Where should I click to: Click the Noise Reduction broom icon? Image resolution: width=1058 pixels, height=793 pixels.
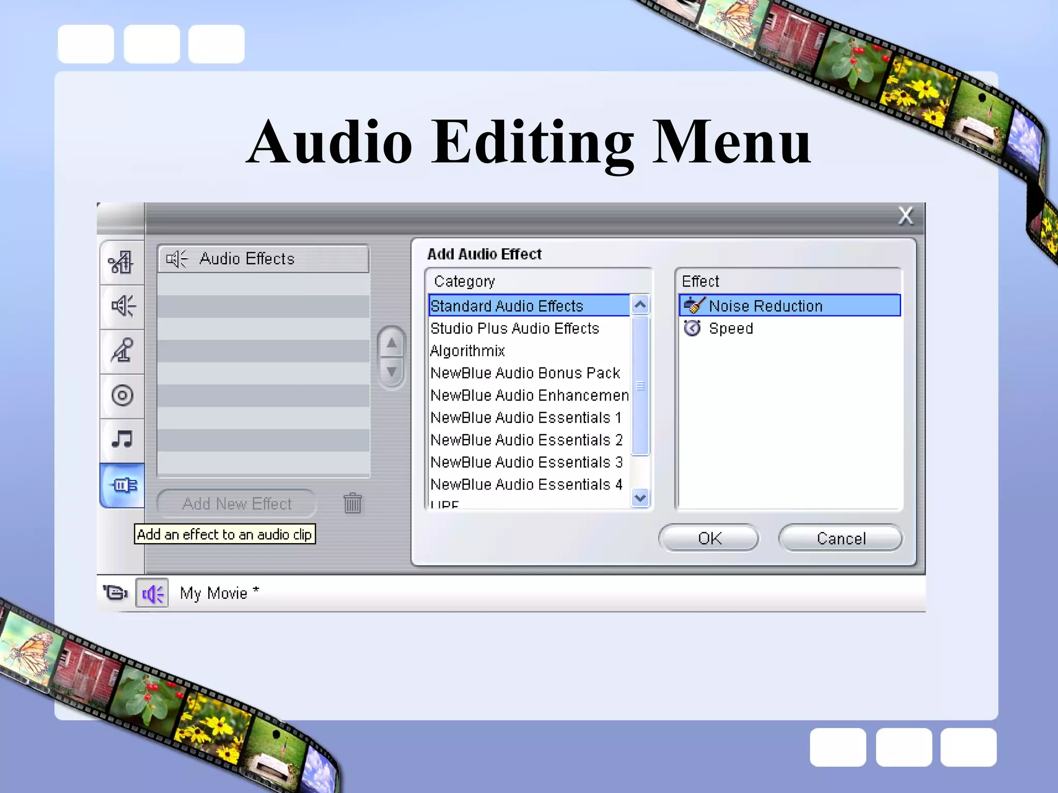coord(694,306)
